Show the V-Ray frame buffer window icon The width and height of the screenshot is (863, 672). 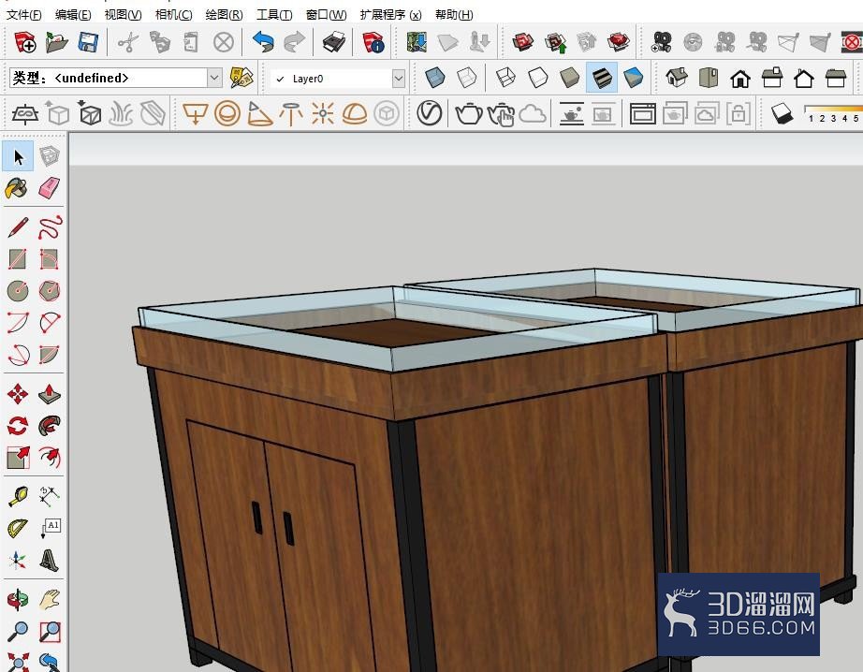click(x=642, y=114)
